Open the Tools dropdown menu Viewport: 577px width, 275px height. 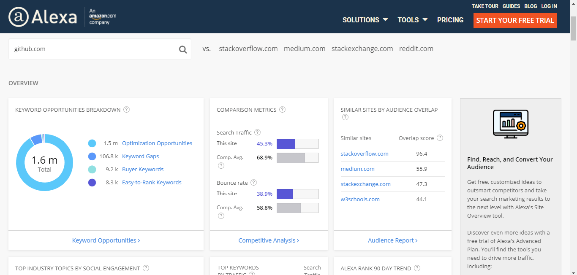(412, 20)
